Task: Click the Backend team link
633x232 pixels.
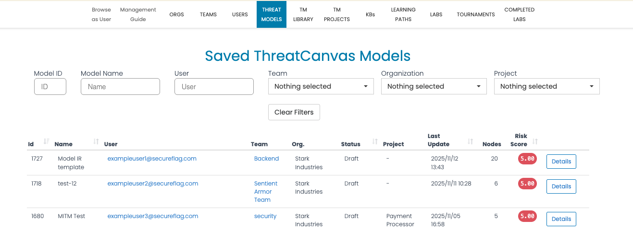Action: (x=266, y=159)
